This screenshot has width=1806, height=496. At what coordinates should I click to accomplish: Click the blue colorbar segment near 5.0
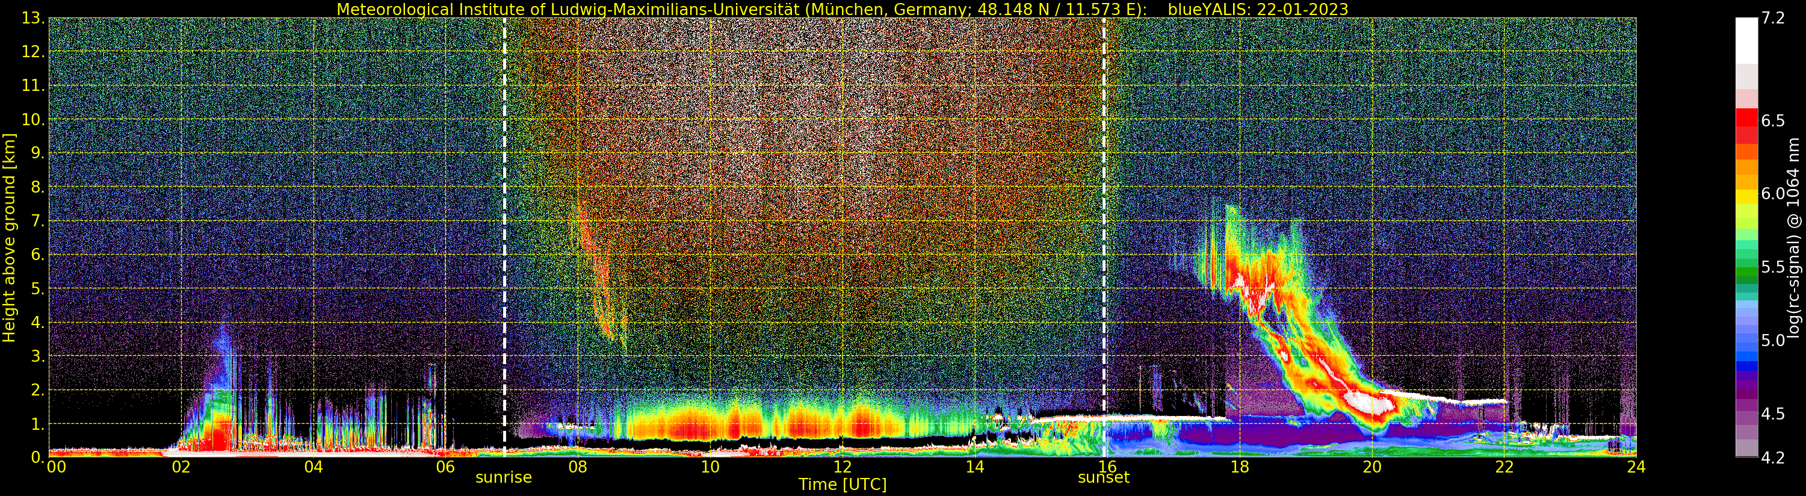click(x=1746, y=347)
